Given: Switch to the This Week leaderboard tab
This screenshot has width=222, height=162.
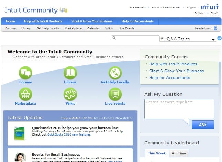Looking at the screenshot, I should [157, 153].
